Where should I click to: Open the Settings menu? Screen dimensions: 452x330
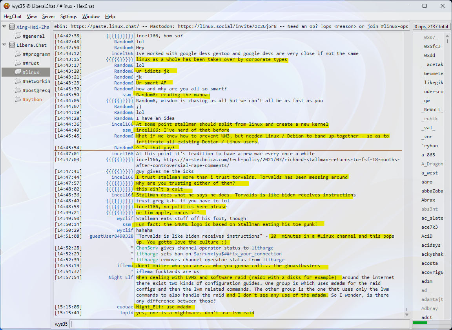coord(69,16)
